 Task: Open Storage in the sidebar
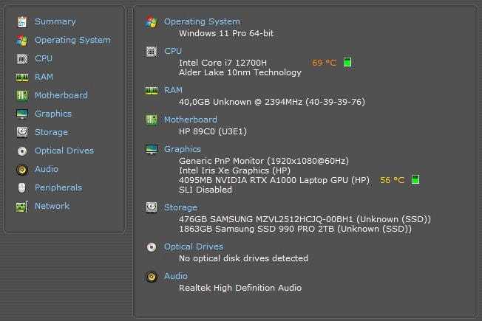(x=51, y=132)
